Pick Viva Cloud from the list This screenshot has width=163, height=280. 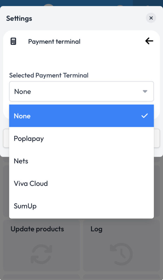(82, 183)
